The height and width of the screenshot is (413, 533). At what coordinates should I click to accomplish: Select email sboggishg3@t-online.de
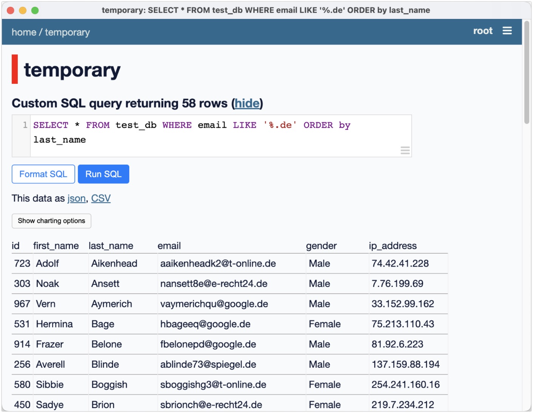coord(232,385)
